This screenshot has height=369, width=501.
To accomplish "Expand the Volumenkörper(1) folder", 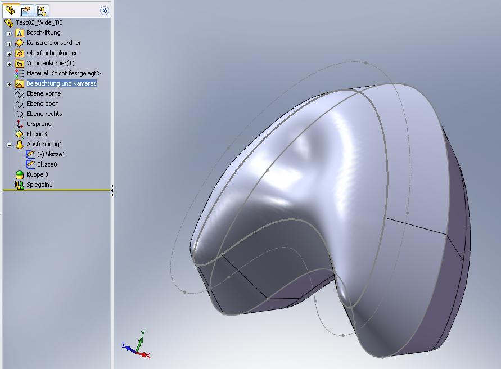I will [9, 64].
